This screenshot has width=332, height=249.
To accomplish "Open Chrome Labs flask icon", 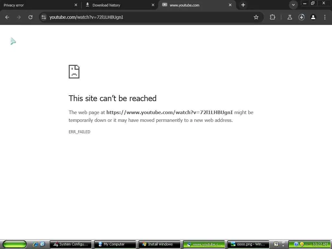I will click(x=290, y=17).
